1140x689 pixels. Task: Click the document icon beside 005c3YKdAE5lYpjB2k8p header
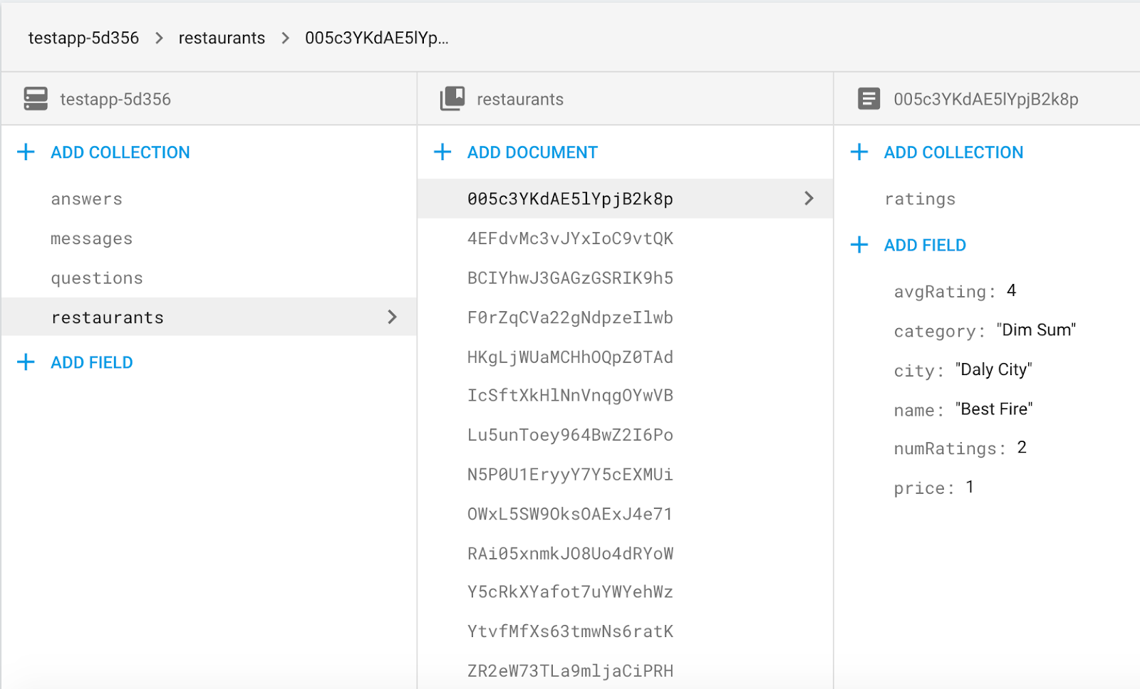869,98
